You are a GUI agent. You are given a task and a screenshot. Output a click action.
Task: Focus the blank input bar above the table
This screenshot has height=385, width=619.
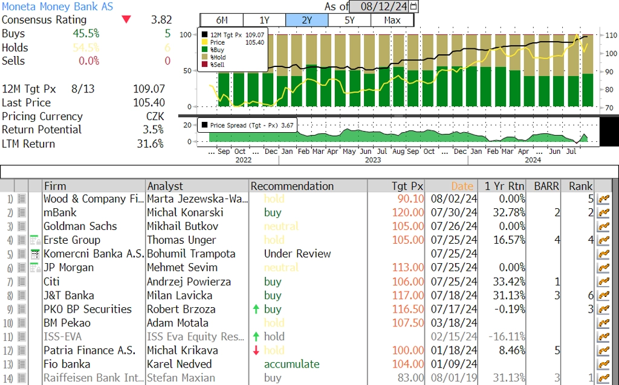tap(309, 172)
